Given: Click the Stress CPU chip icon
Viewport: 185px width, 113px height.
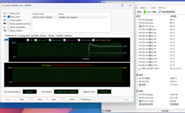Looking at the screenshot, I should coord(5,13).
